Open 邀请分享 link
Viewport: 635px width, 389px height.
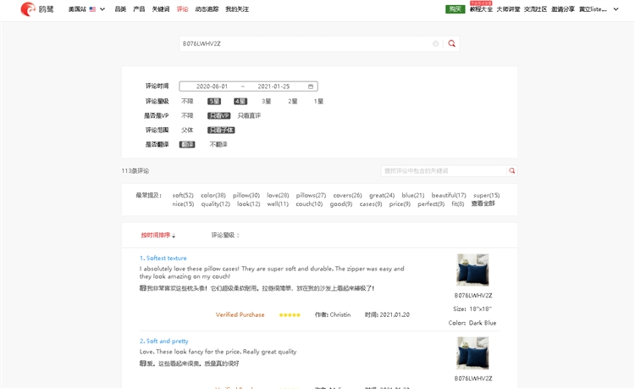[563, 9]
